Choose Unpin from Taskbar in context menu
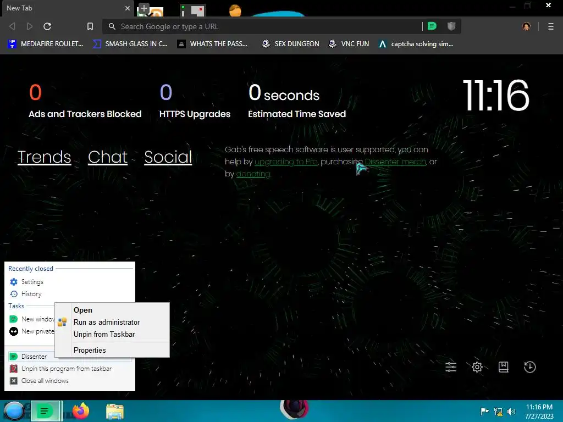 click(112, 335)
